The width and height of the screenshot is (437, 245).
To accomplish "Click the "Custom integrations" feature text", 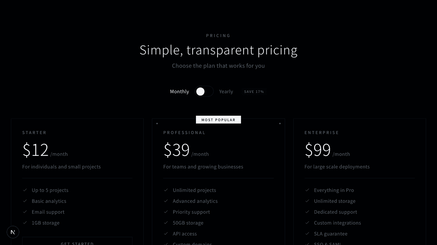I will [x=337, y=223].
